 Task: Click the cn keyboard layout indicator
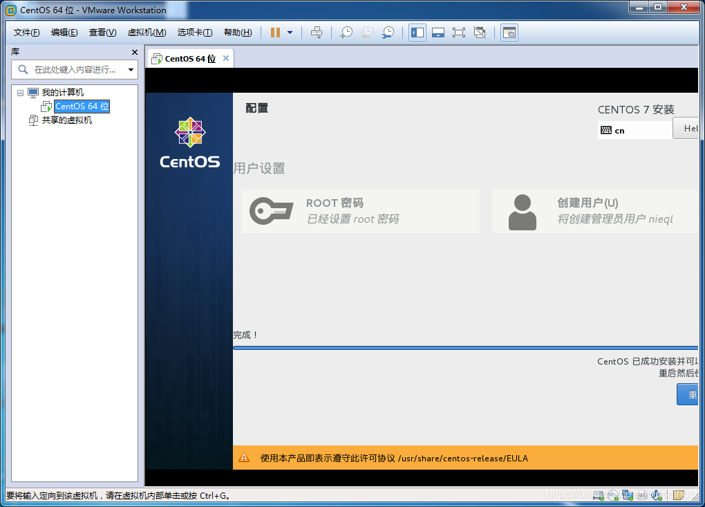click(635, 131)
